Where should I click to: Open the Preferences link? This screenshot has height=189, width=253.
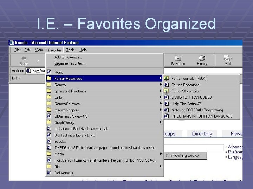point(235,152)
